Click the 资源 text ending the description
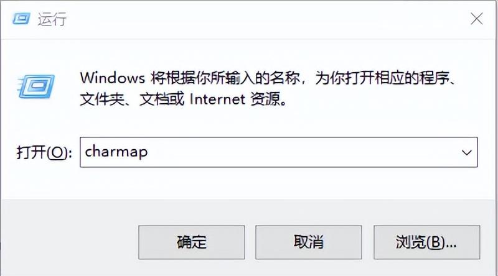Viewport: 498px width, 276px height. 265,99
